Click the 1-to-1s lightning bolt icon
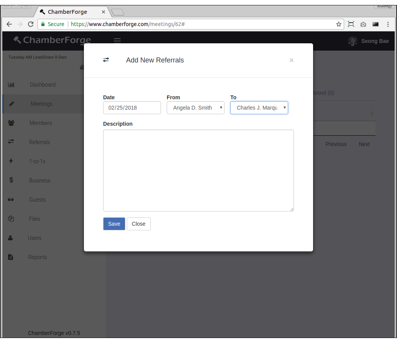 pyautogui.click(x=11, y=161)
